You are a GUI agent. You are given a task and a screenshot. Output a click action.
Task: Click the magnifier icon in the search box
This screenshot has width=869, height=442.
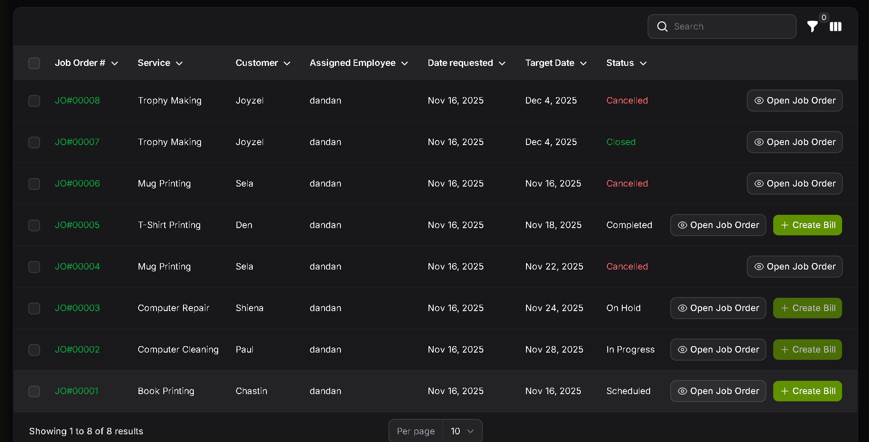pyautogui.click(x=662, y=27)
